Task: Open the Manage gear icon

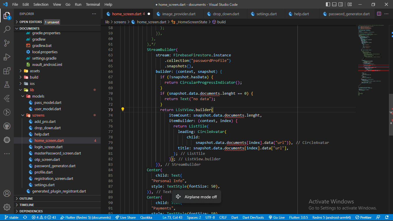Action: pyautogui.click(x=7, y=207)
